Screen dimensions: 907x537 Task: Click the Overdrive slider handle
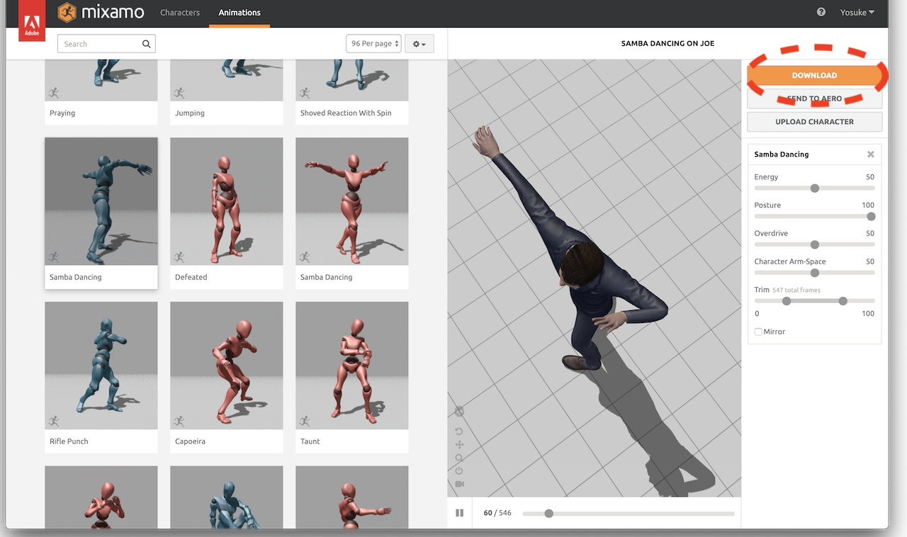(x=815, y=244)
